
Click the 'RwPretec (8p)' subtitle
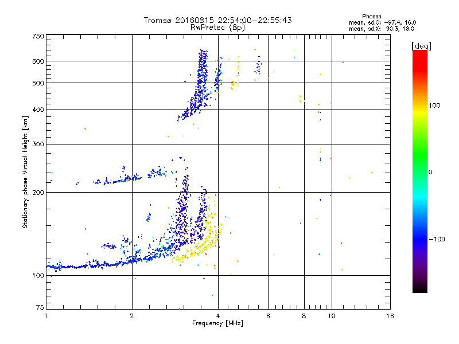pos(217,28)
